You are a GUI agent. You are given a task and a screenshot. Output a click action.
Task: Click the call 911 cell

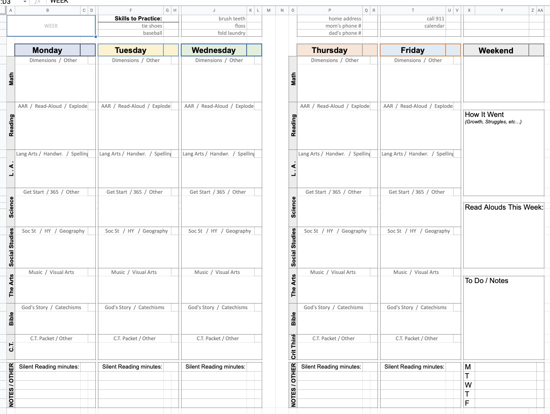pos(412,18)
